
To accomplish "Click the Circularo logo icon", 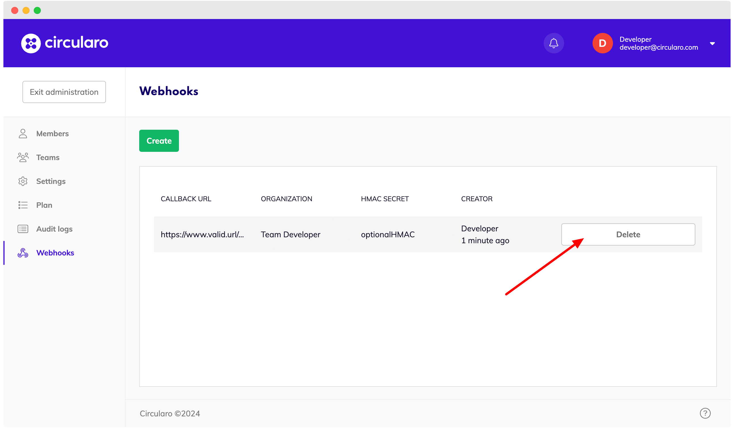I will pos(31,43).
